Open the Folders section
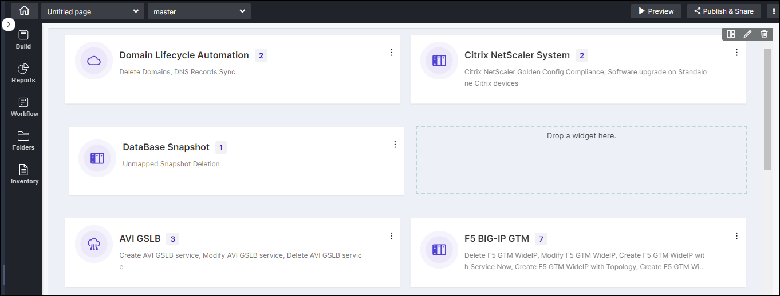Screen dimensions: 780x296 [x=23, y=141]
